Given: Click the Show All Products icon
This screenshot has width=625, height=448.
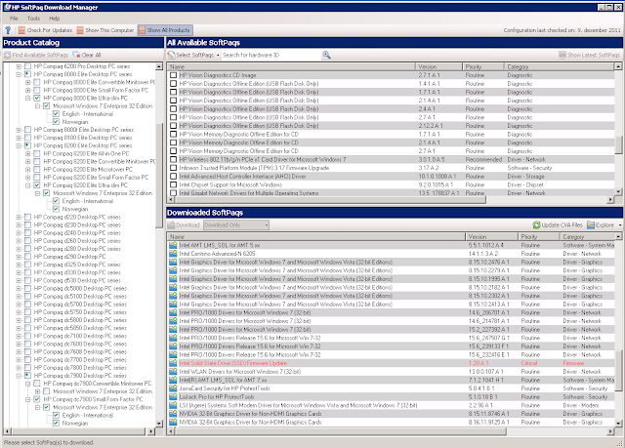Looking at the screenshot, I should click(143, 30).
